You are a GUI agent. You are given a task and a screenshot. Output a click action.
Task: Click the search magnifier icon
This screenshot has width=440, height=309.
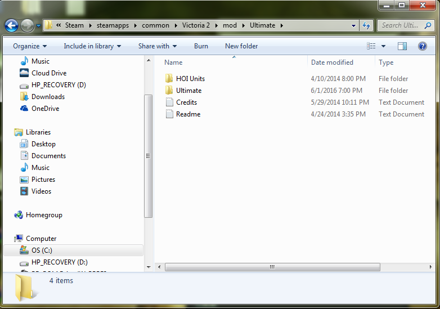click(428, 25)
